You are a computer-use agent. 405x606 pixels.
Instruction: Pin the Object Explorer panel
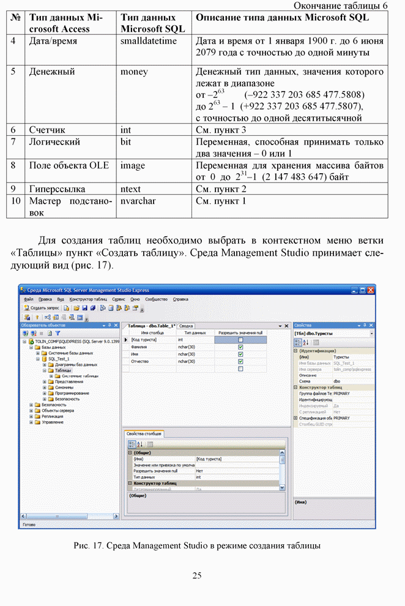pyautogui.click(x=108, y=326)
